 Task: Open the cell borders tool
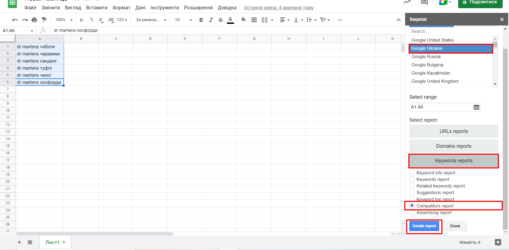254,20
